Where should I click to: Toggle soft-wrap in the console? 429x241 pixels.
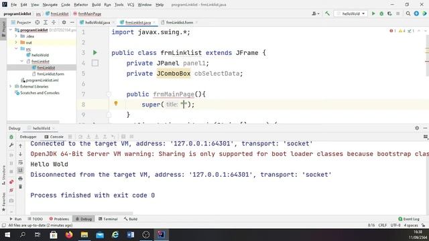20,162
